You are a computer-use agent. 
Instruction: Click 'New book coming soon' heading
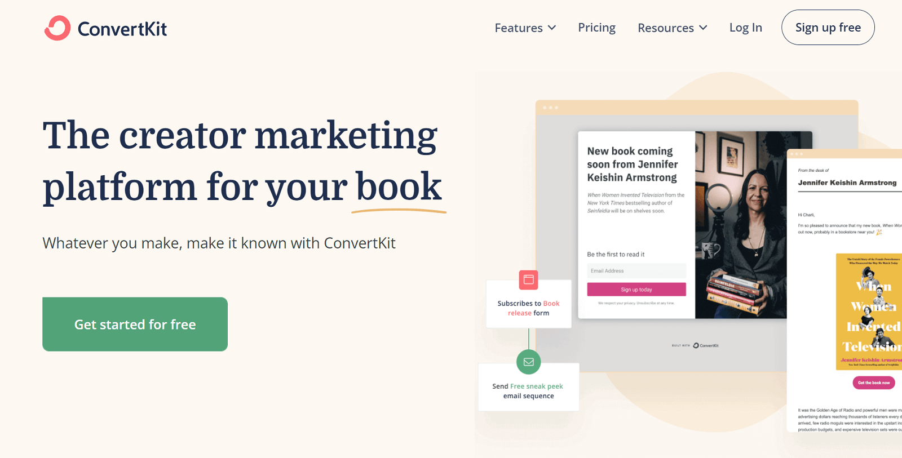click(632, 164)
